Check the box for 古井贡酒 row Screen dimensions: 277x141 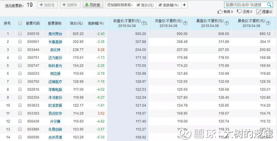(x=20, y=137)
